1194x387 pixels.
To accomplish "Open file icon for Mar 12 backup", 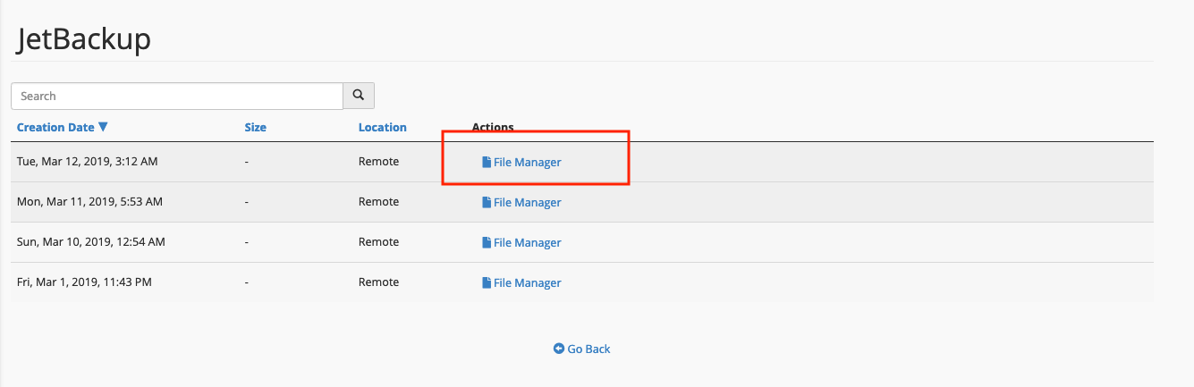I will (x=487, y=163).
